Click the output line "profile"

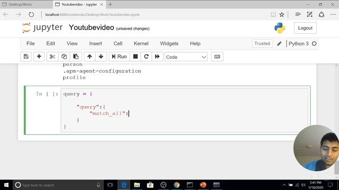(74, 78)
